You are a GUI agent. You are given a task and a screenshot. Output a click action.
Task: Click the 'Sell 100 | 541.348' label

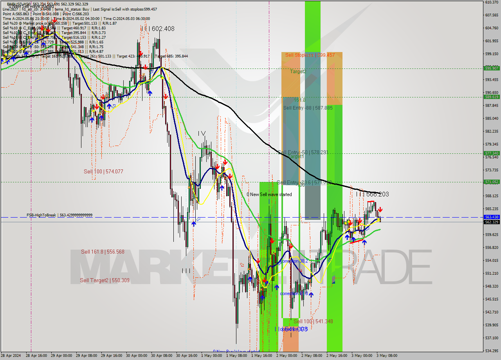313,321
